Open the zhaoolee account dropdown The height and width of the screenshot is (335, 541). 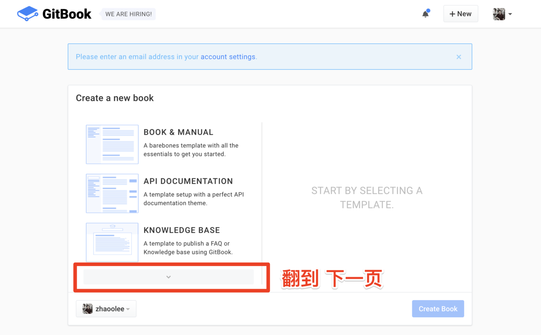106,308
